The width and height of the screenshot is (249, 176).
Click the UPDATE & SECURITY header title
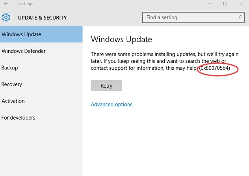[42, 18]
